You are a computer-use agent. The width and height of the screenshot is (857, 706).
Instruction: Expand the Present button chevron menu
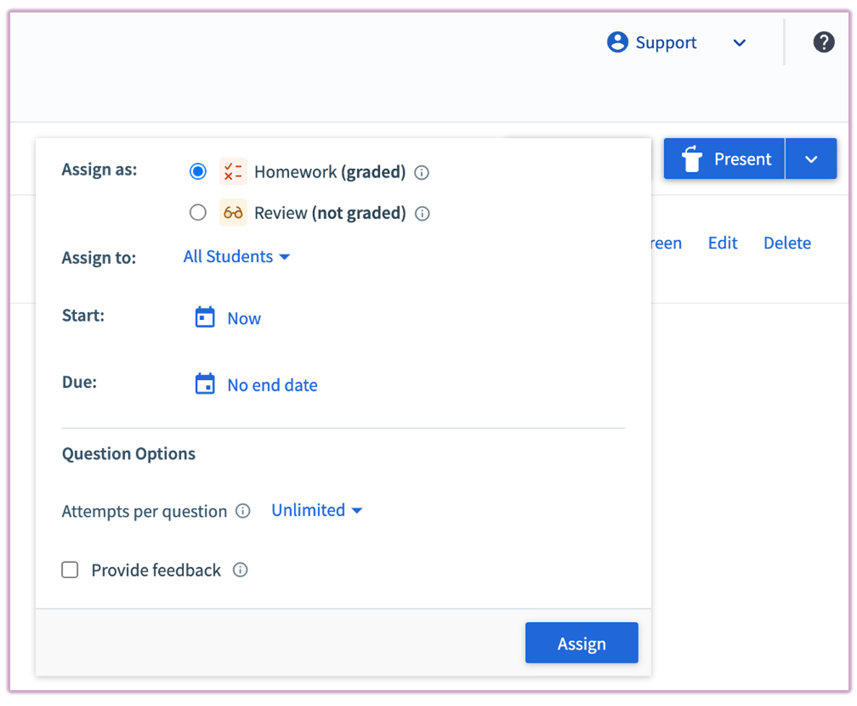pos(811,159)
